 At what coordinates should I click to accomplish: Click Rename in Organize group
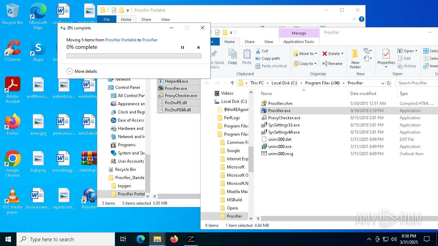[x=332, y=64]
